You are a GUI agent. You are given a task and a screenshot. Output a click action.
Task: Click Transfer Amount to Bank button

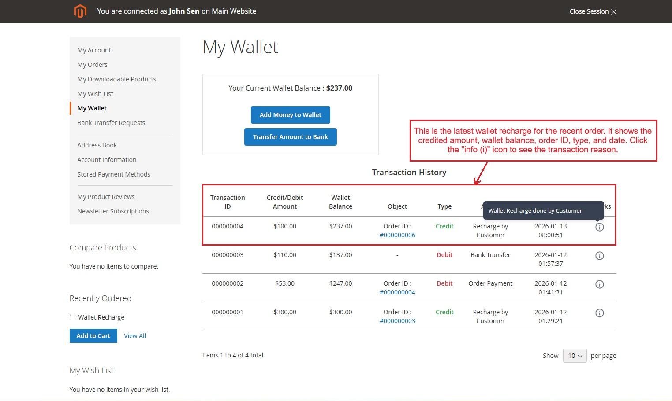click(290, 137)
